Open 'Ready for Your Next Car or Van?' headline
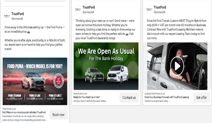Viewport: 212px width, 123px height. [x=87, y=97]
